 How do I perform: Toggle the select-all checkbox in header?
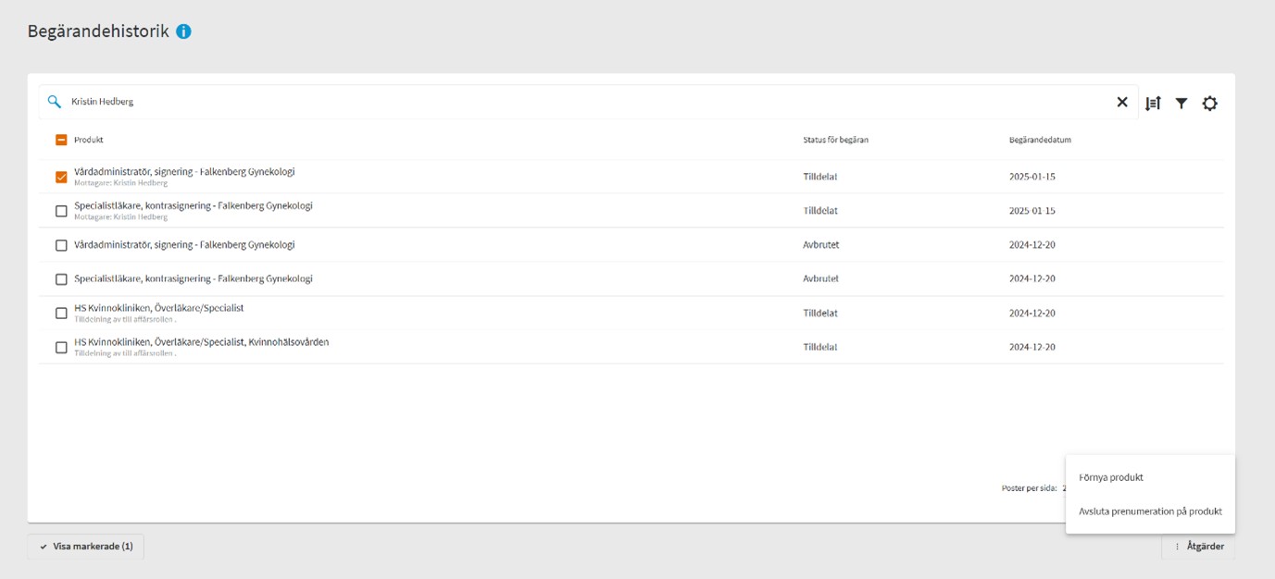pos(61,140)
